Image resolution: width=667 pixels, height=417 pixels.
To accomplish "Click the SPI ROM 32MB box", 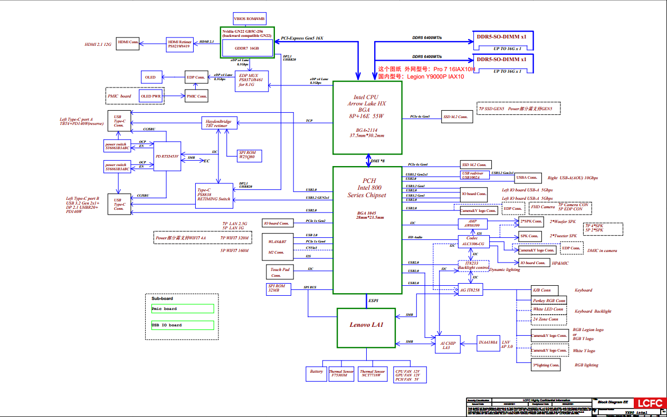I will 278,289.
